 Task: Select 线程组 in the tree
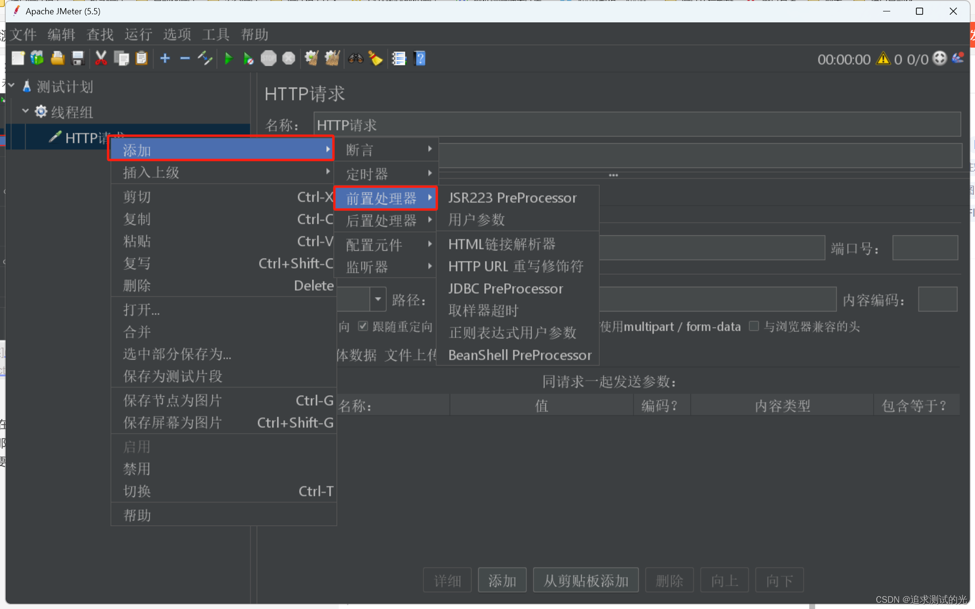pyautogui.click(x=71, y=112)
